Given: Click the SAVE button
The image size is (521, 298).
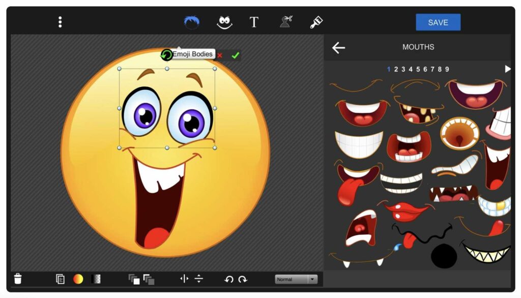Looking at the screenshot, I should point(438,22).
